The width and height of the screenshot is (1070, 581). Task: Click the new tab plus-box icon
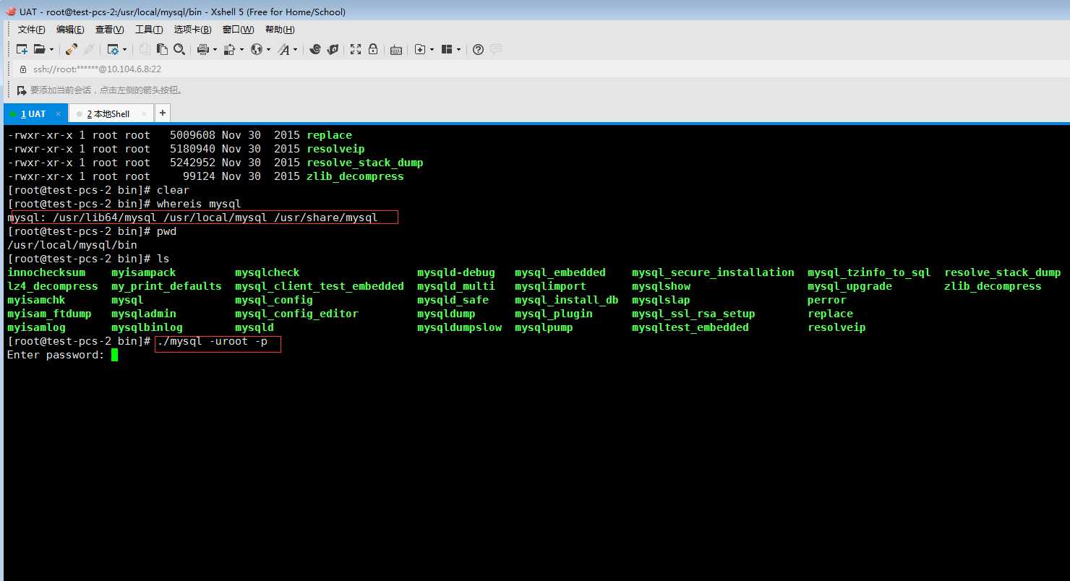[420, 49]
